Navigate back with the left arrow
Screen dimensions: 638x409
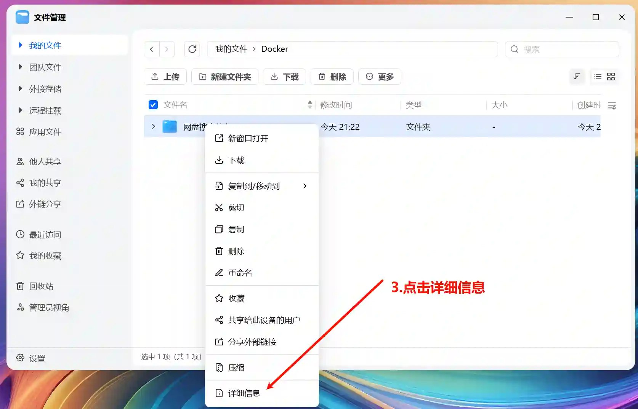click(x=152, y=49)
